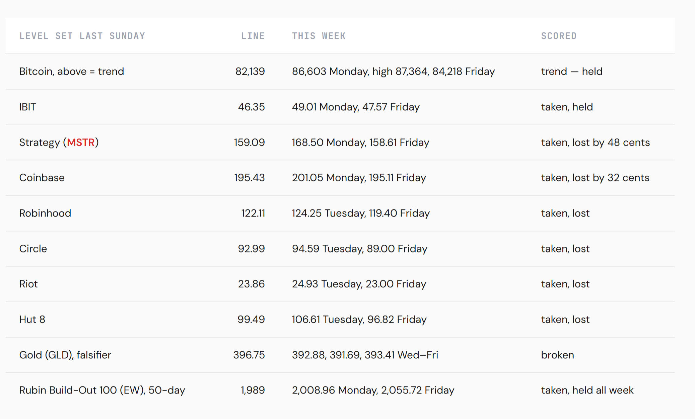Select the Circle row label
The width and height of the screenshot is (695, 419).
33,249
